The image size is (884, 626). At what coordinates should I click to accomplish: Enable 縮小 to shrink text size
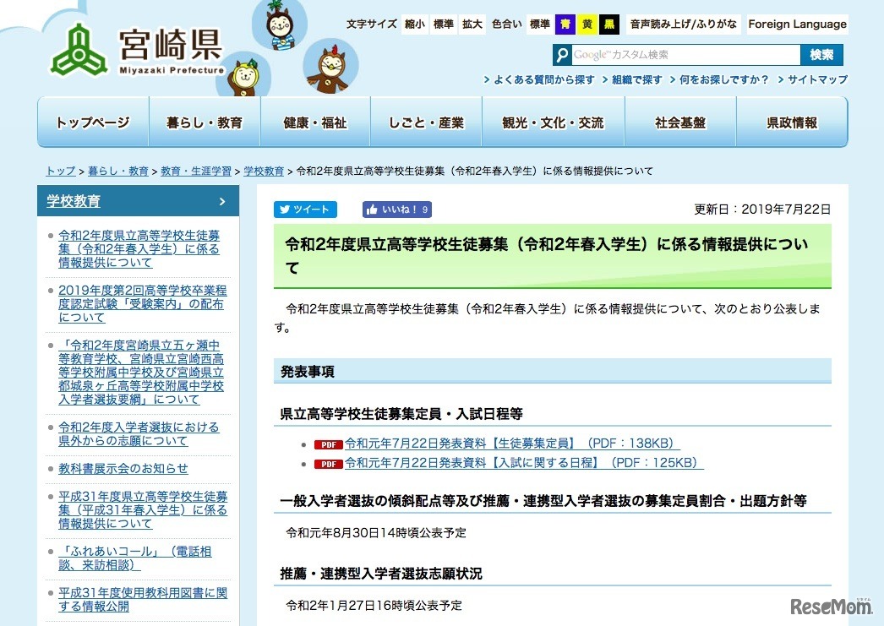tap(415, 24)
